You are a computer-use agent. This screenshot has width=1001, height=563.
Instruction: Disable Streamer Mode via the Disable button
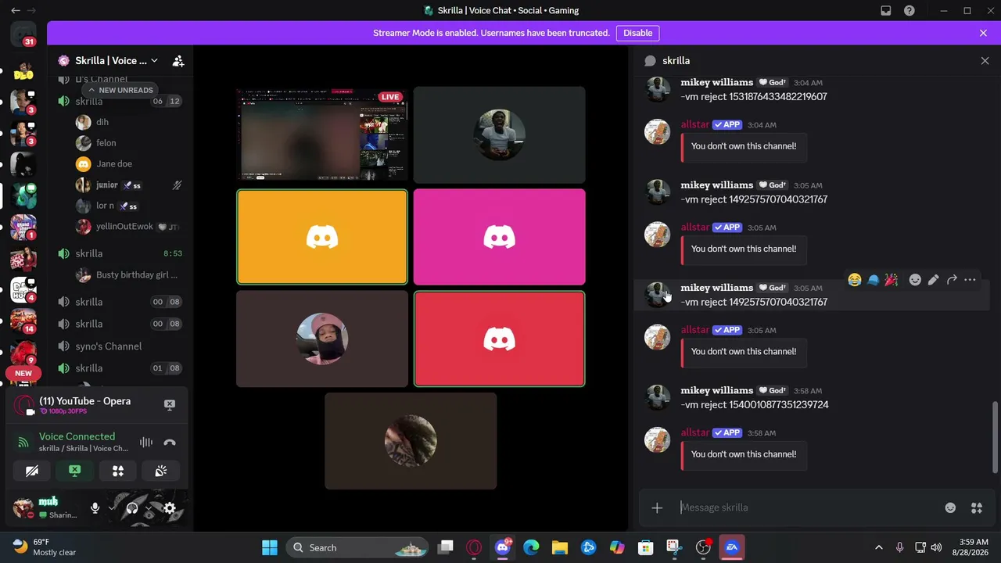click(x=637, y=33)
